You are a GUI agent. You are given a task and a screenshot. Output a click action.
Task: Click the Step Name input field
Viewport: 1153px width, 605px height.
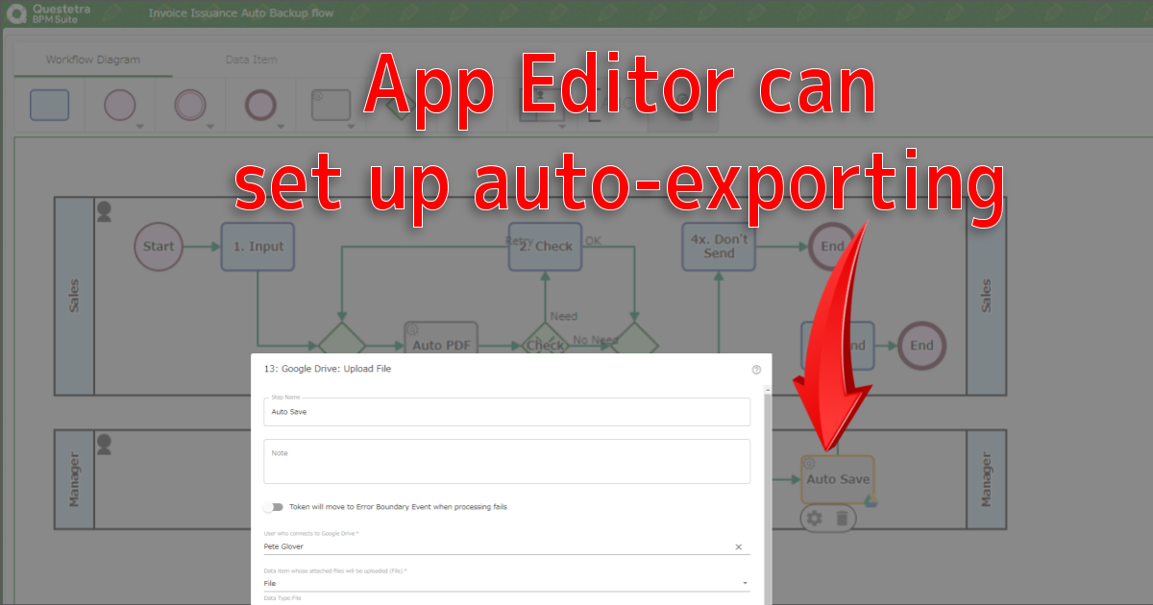click(506, 412)
